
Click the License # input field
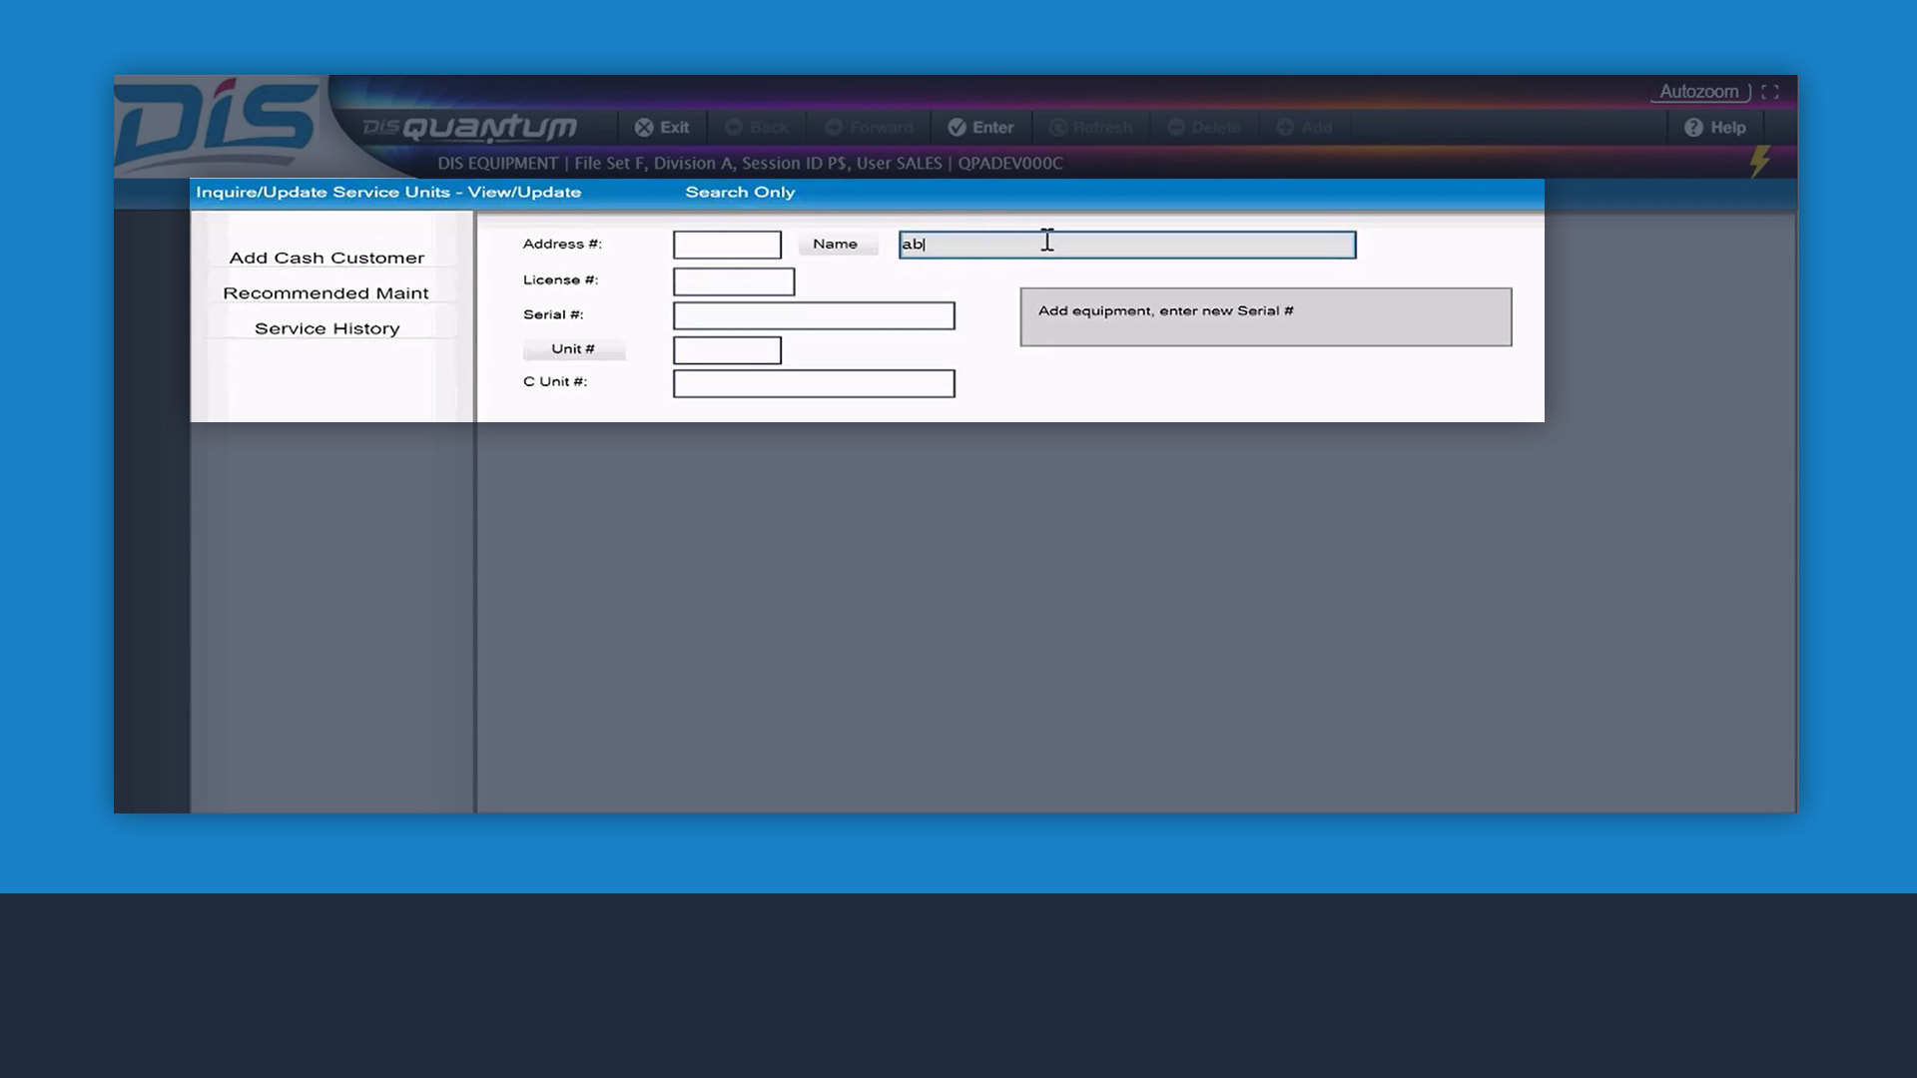point(734,281)
